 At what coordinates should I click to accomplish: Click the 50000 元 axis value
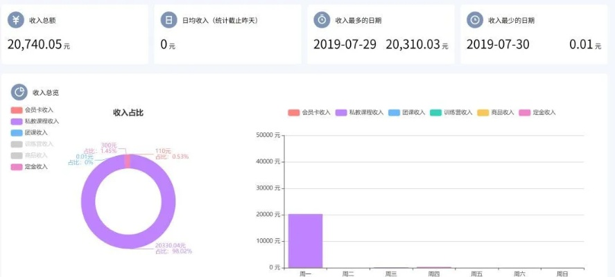click(x=268, y=135)
